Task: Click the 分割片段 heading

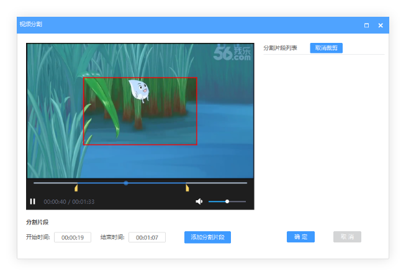Action: (37, 222)
